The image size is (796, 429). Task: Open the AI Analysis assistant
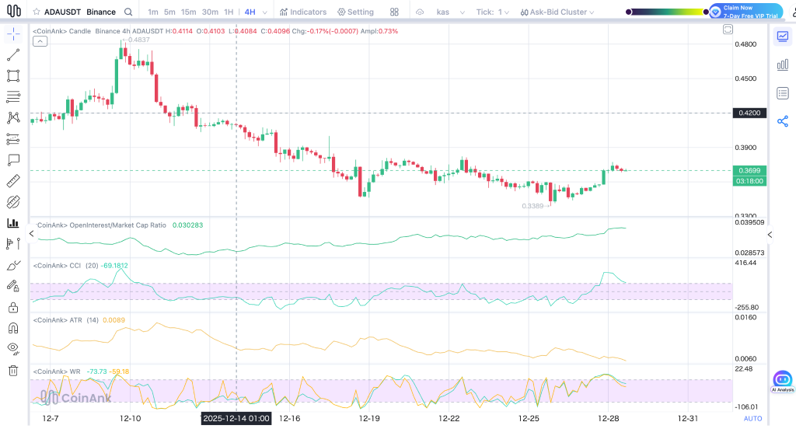(782, 381)
